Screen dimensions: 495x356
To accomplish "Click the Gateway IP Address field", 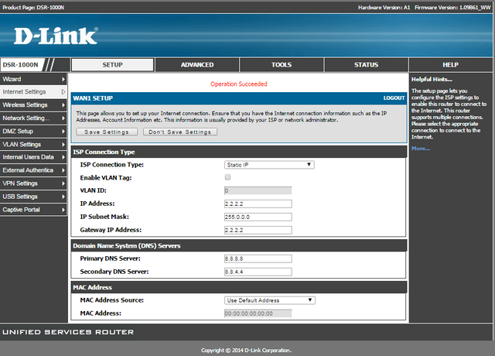I will [x=258, y=231].
